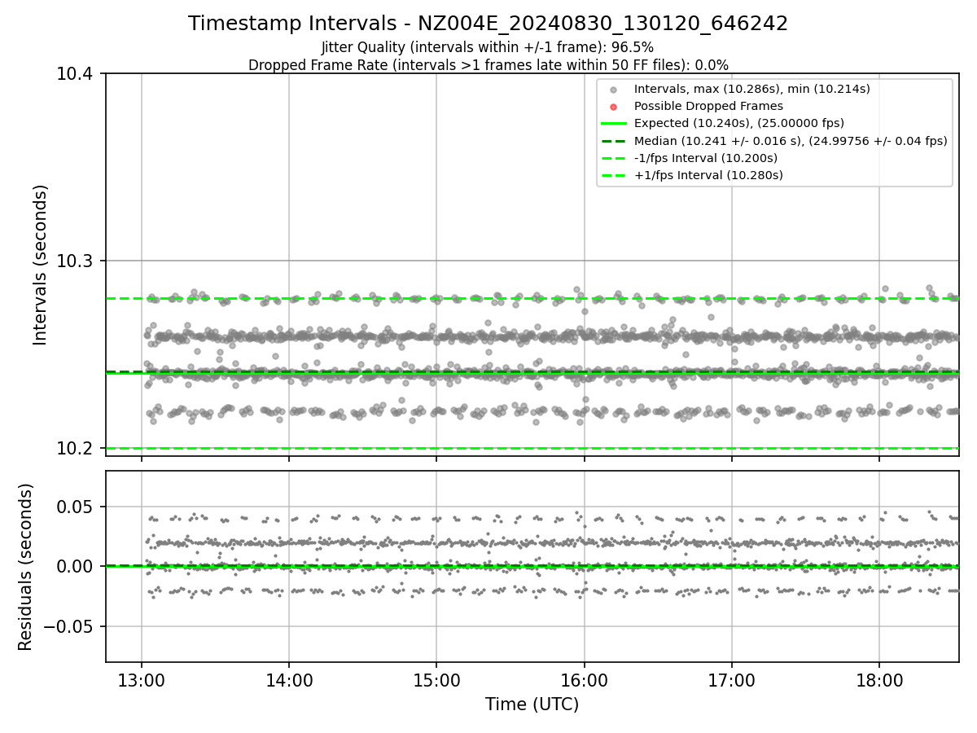Click the 'Dropped Frame Rate' subtitle text

click(488, 65)
